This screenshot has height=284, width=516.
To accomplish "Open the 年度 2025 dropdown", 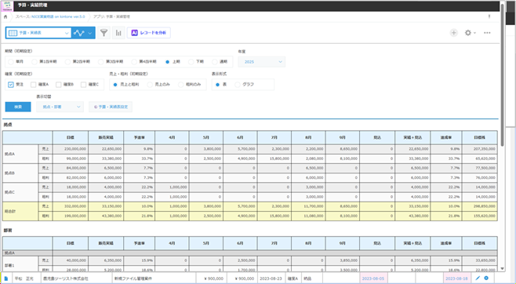I will [262, 61].
